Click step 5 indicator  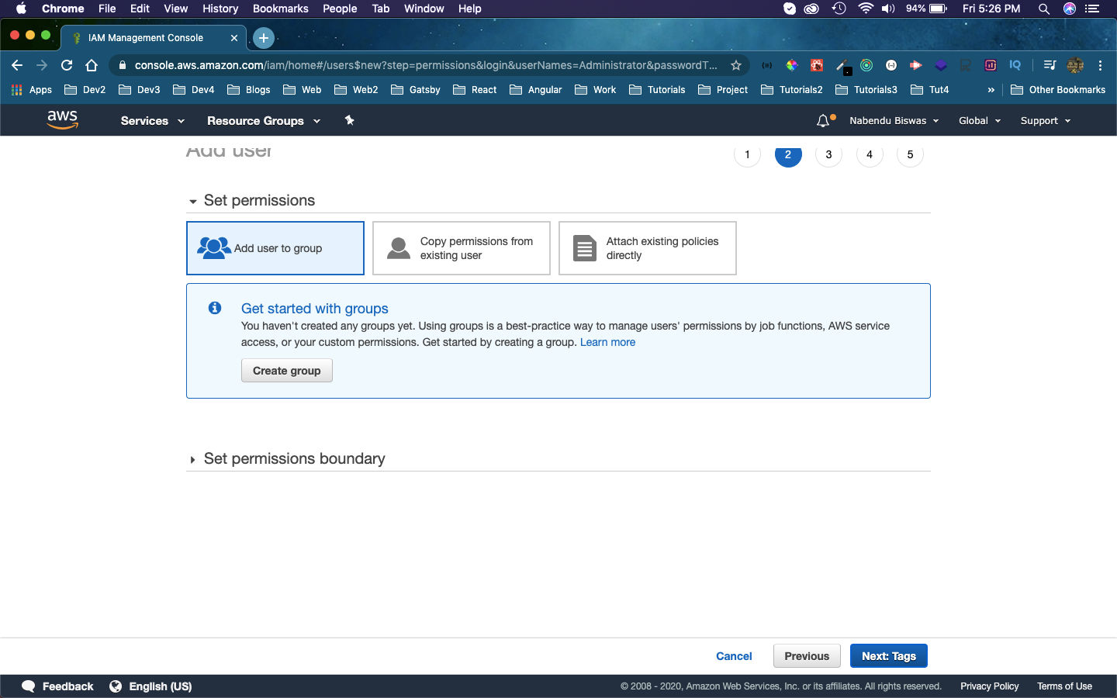[910, 154]
